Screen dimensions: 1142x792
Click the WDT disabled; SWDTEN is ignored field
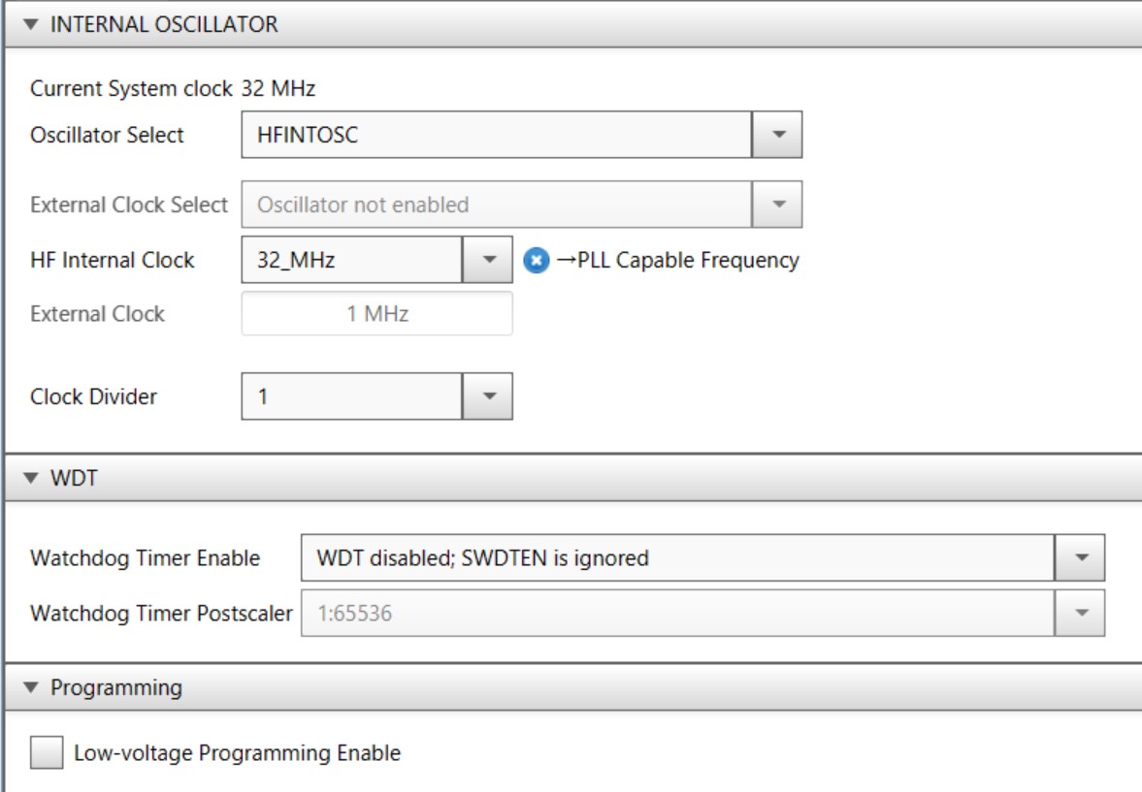(x=677, y=557)
